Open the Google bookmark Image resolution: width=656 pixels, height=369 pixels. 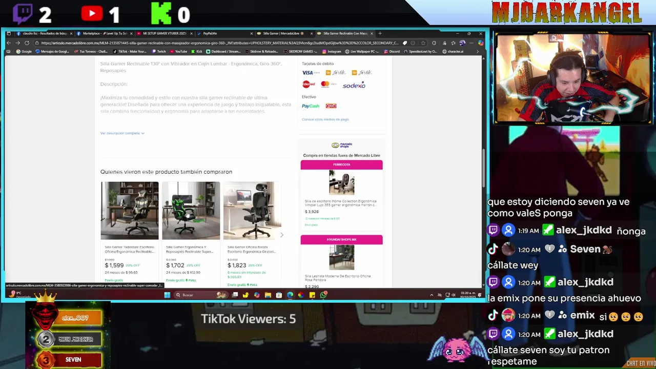24,51
